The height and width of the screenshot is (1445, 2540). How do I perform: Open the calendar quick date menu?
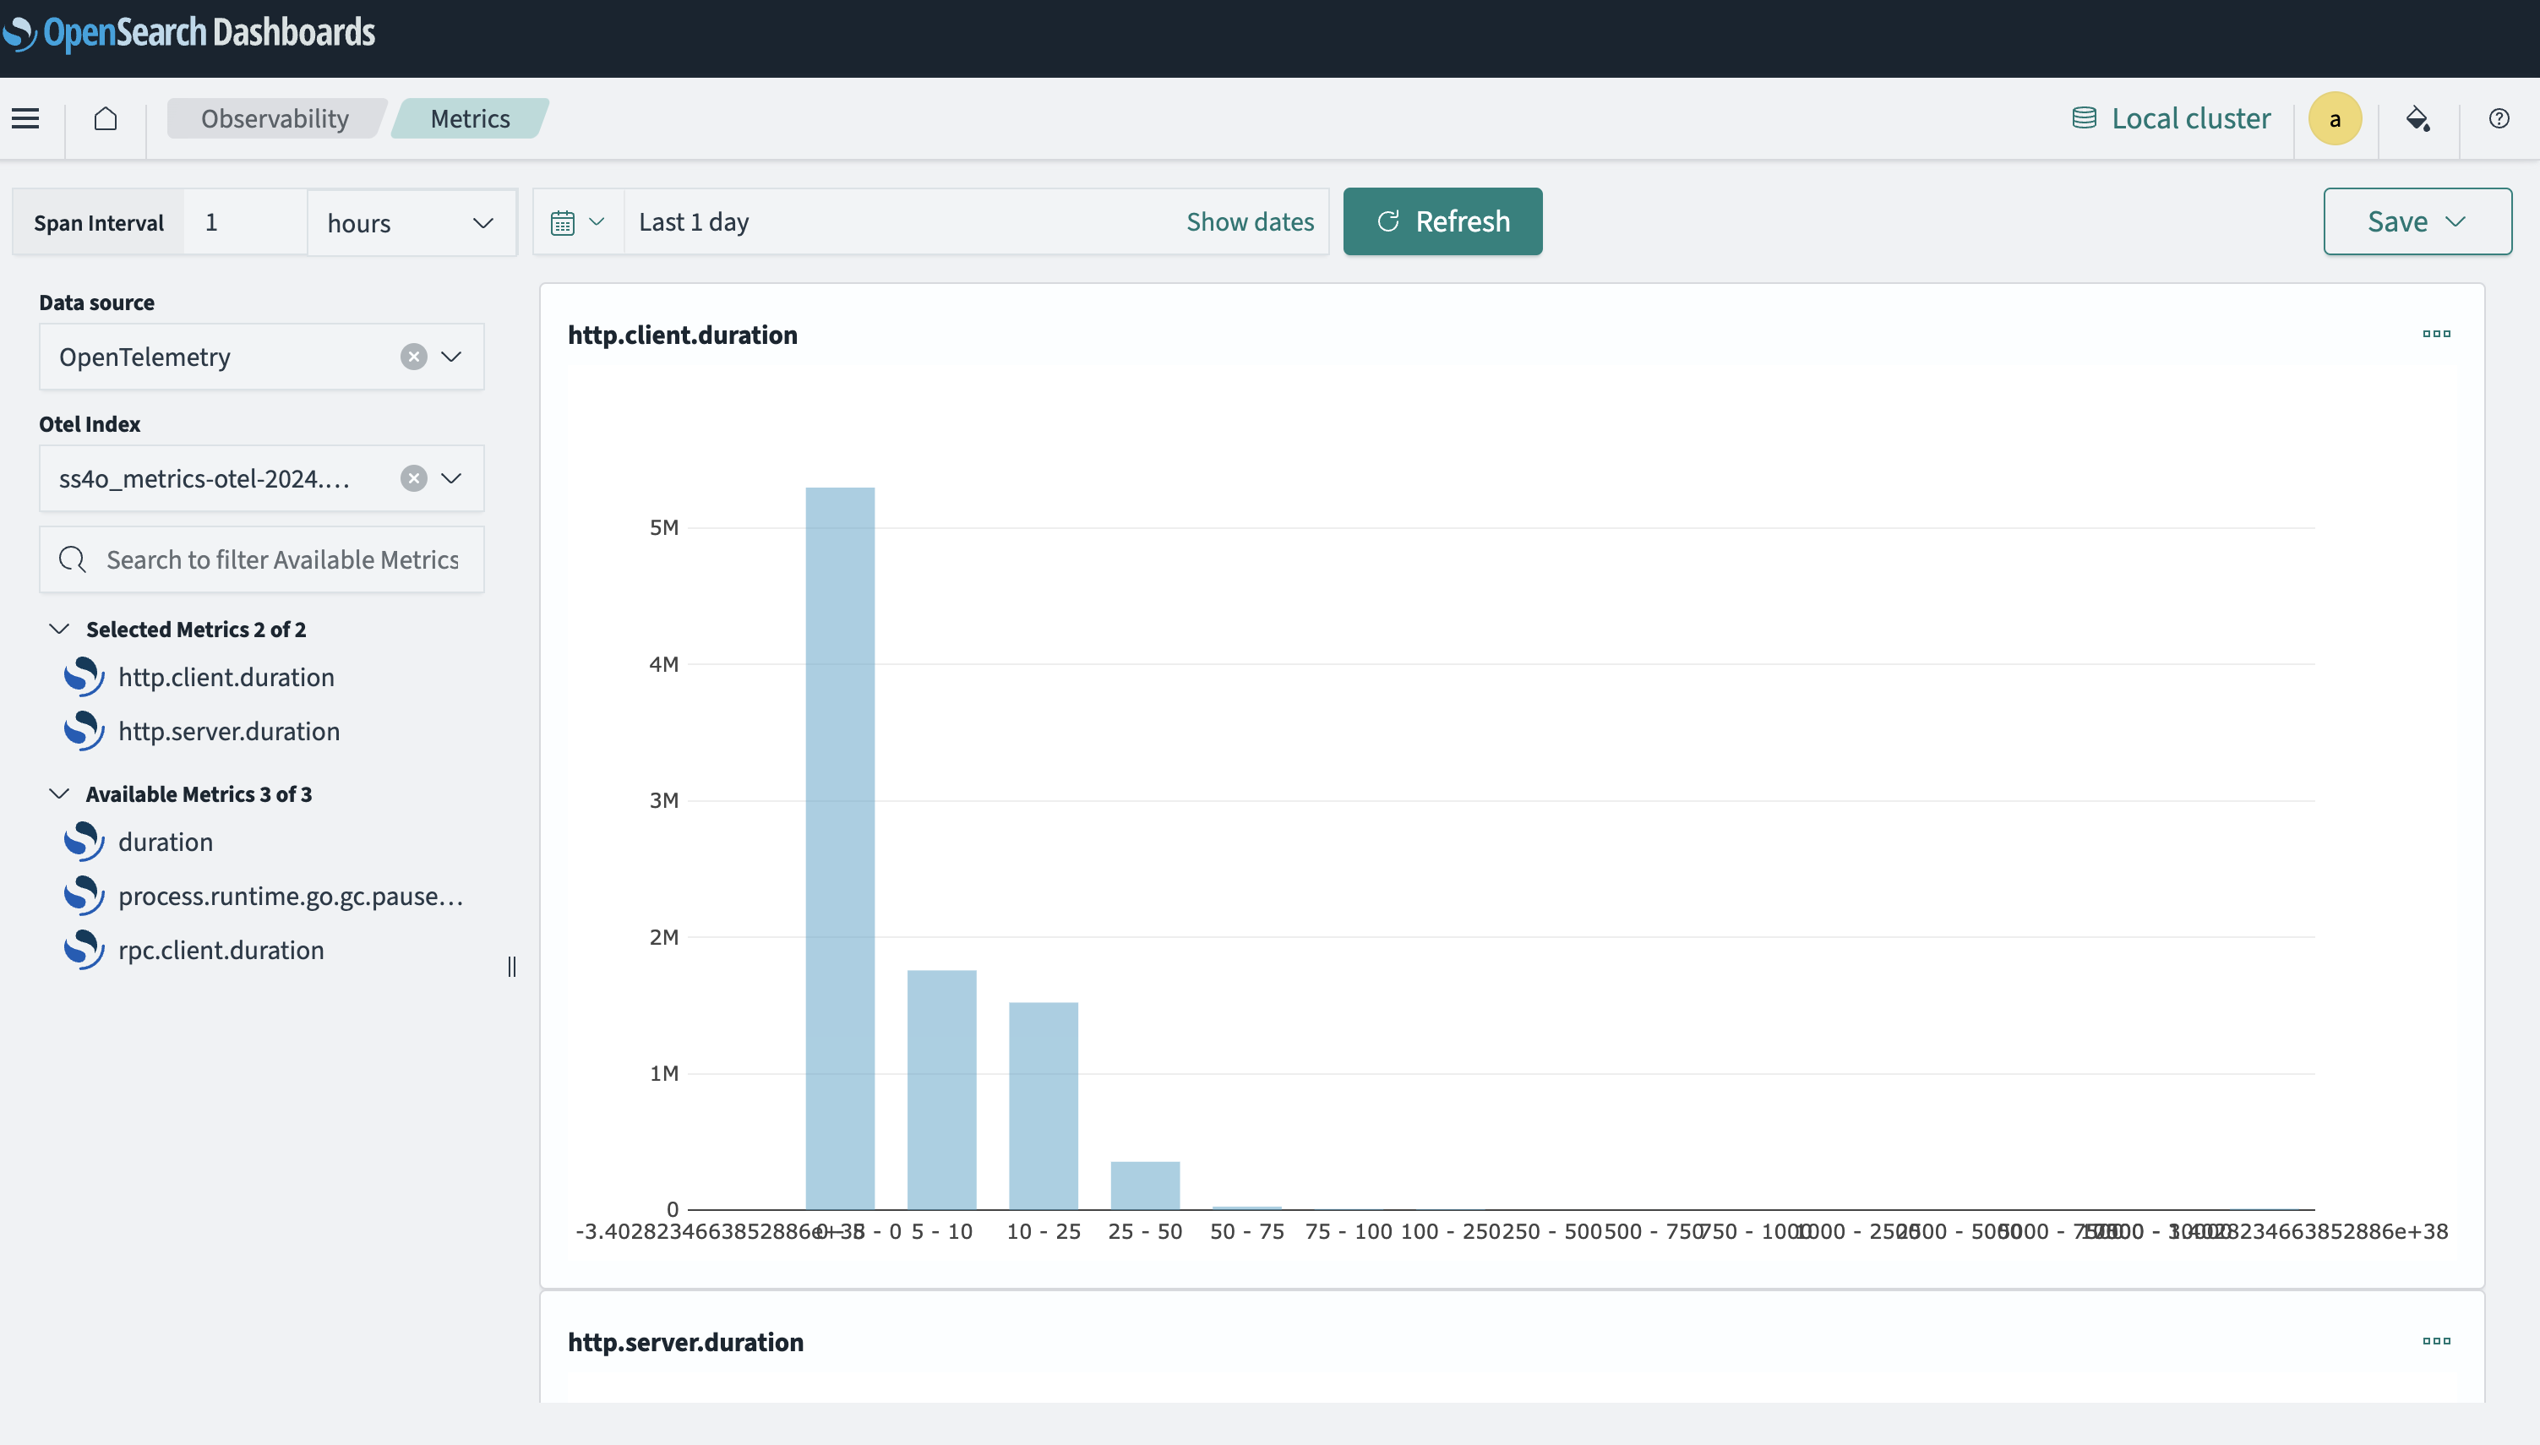point(577,222)
